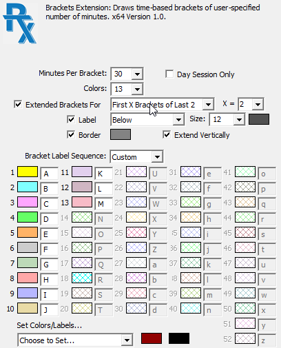Open the Label position Below dropdown
The height and width of the screenshot is (348, 281).
[x=147, y=120]
